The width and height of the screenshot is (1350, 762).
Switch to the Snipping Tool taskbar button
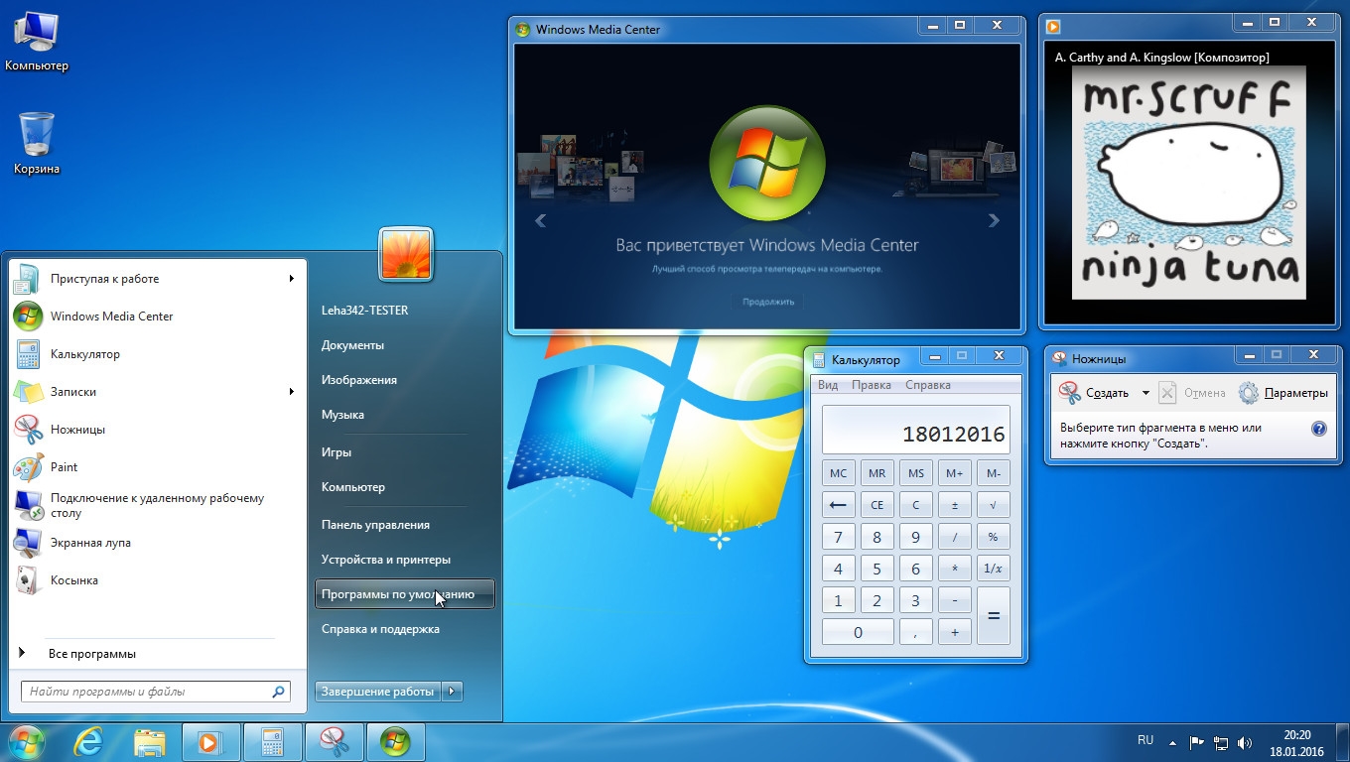(334, 742)
